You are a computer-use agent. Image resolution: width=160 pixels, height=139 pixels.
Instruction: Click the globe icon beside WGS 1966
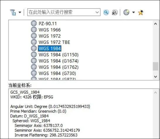tap(34, 30)
